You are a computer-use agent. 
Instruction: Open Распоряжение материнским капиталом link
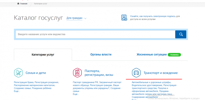click(34, 85)
